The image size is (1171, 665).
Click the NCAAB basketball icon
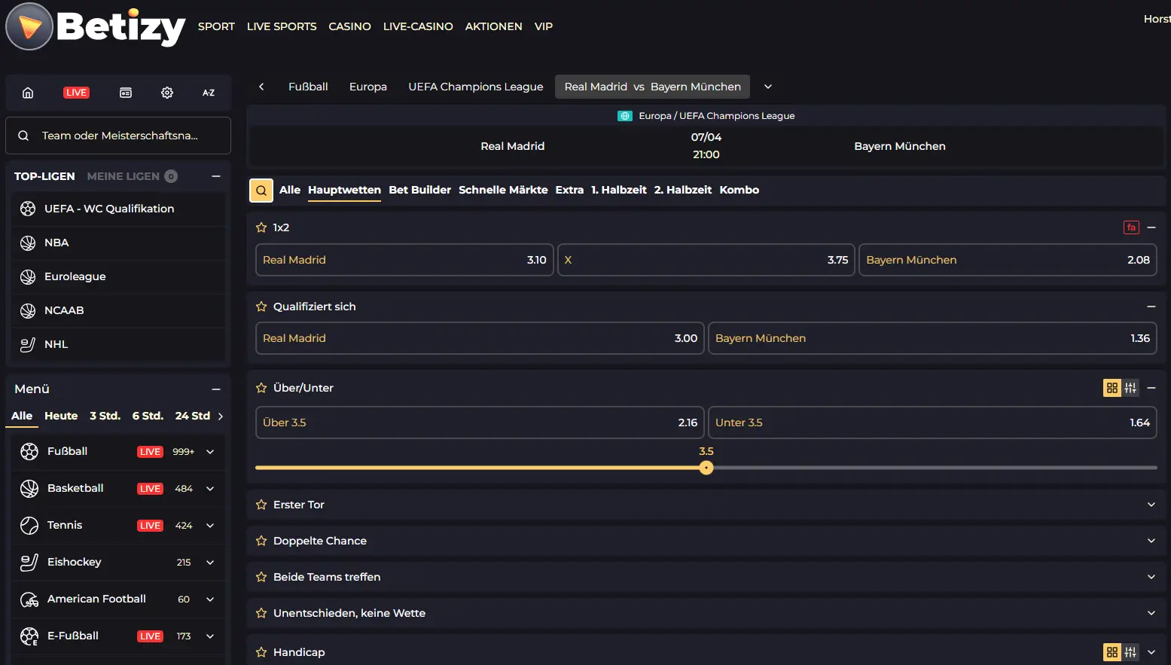pos(28,310)
